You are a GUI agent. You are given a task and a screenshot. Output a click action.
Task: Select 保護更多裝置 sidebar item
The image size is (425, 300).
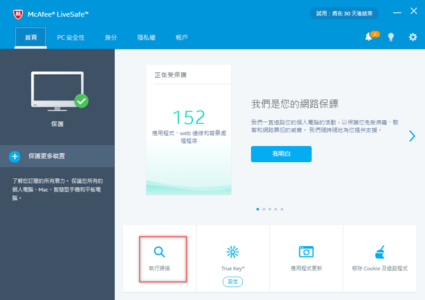57,156
